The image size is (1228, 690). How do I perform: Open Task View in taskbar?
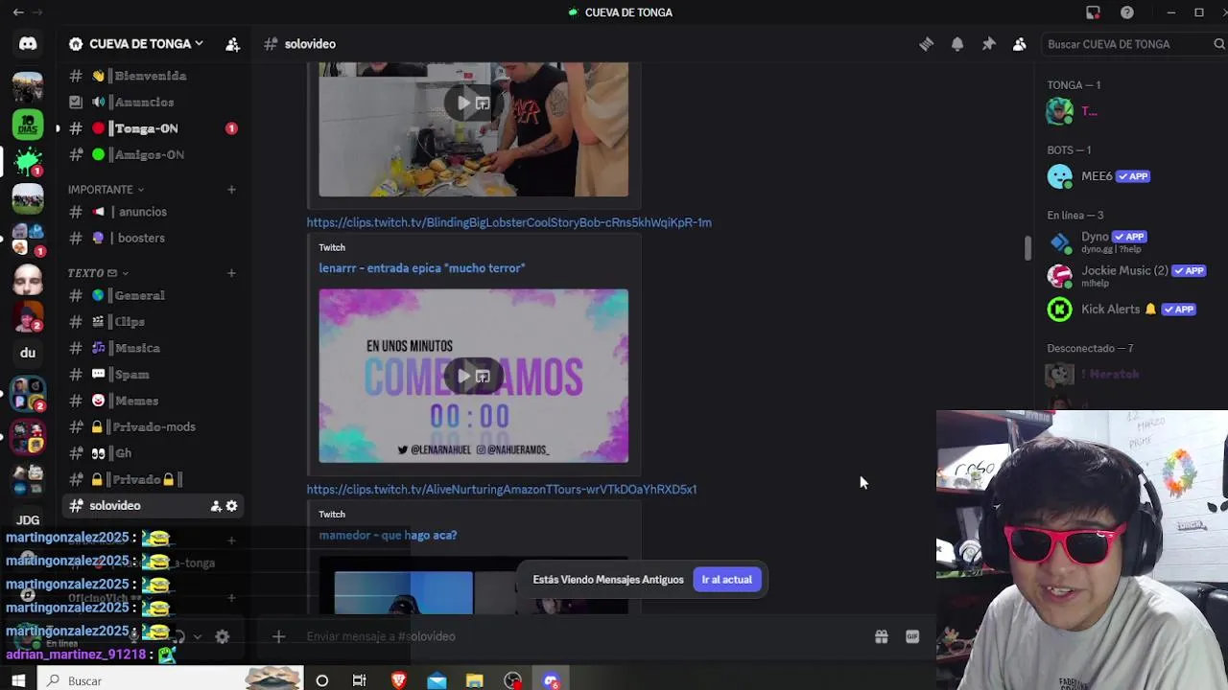click(359, 680)
